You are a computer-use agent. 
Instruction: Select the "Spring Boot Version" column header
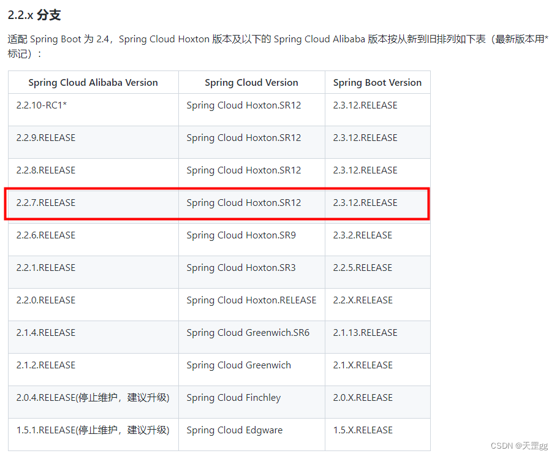(377, 83)
